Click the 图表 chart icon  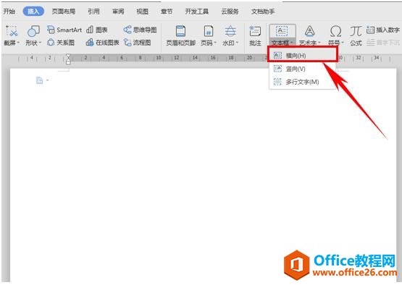pyautogui.click(x=96, y=30)
